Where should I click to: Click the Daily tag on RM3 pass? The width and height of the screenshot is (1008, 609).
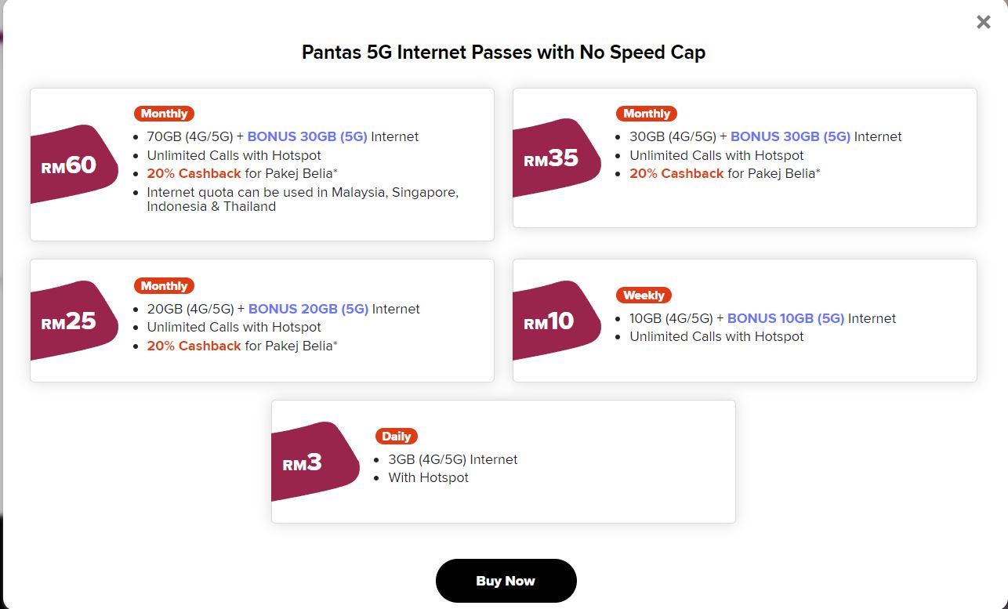click(x=396, y=437)
